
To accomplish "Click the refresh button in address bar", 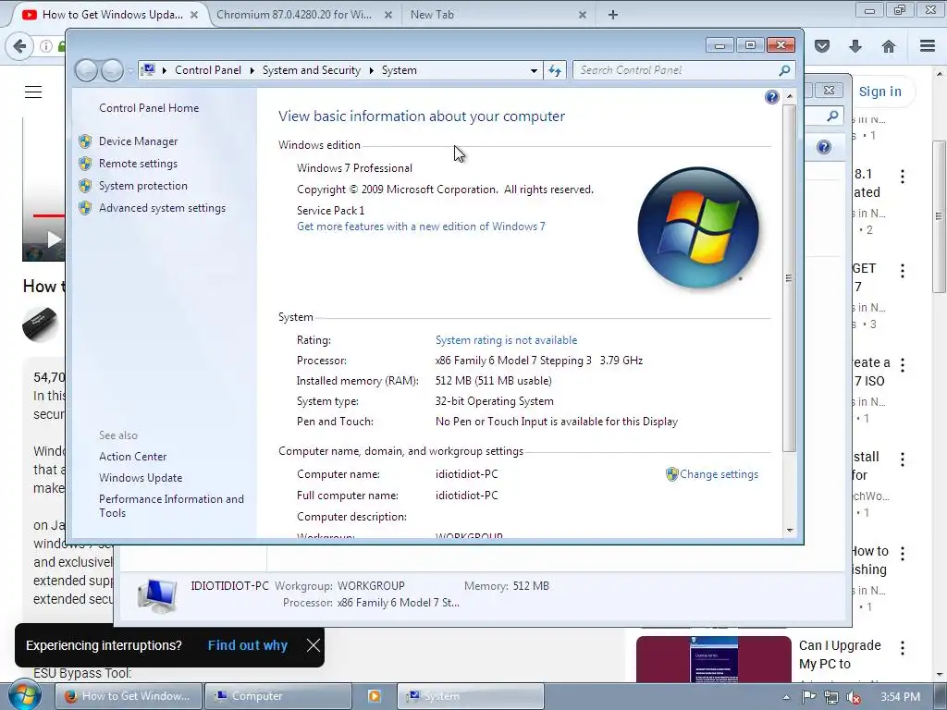I will pyautogui.click(x=555, y=70).
